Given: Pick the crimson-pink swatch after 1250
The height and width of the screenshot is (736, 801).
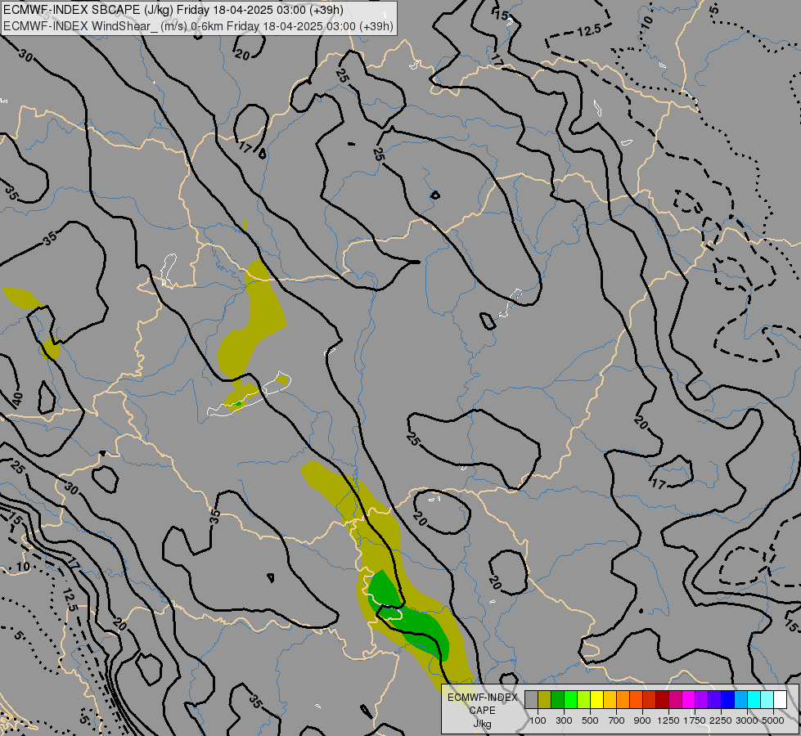Looking at the screenshot, I should [675, 700].
